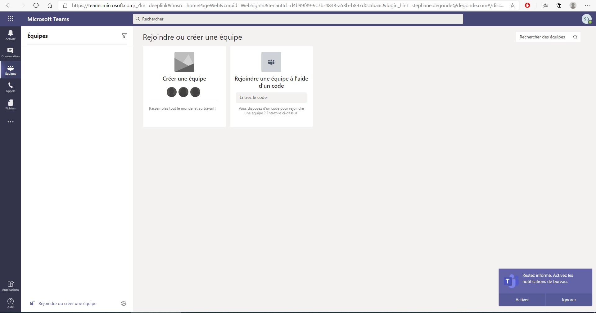Open the browser favorites list

545,5
